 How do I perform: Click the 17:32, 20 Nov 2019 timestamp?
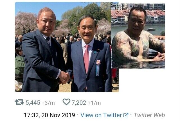[49, 115]
